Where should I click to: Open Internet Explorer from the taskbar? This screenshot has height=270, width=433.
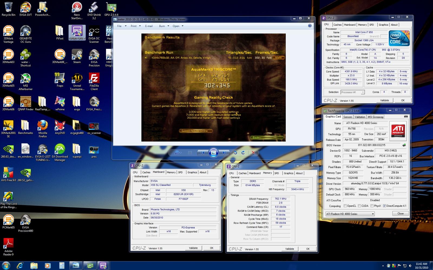[20, 266]
